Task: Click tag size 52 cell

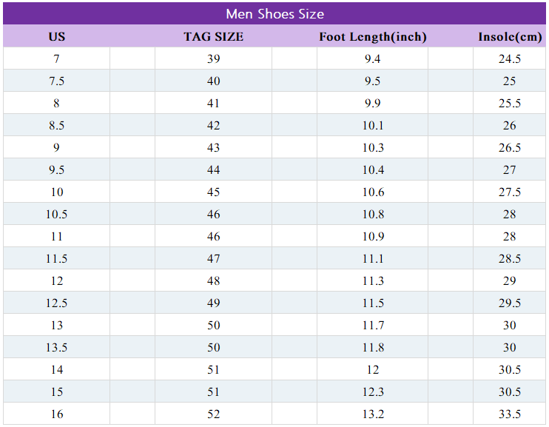Action: 213,414
